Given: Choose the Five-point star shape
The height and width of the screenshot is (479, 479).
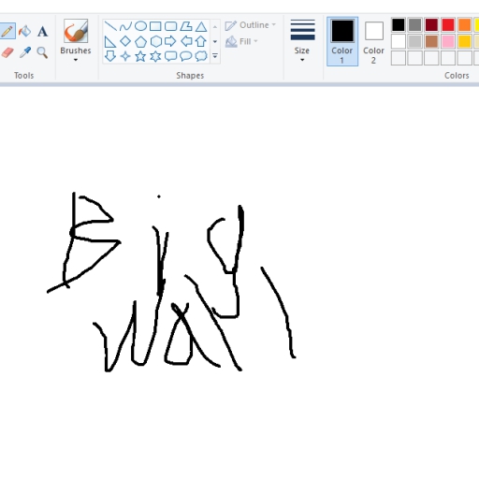Looking at the screenshot, I should pos(140,56).
